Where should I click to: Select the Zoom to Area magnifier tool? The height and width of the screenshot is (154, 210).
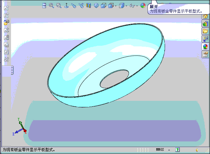pyautogui.click(x=59, y=5)
